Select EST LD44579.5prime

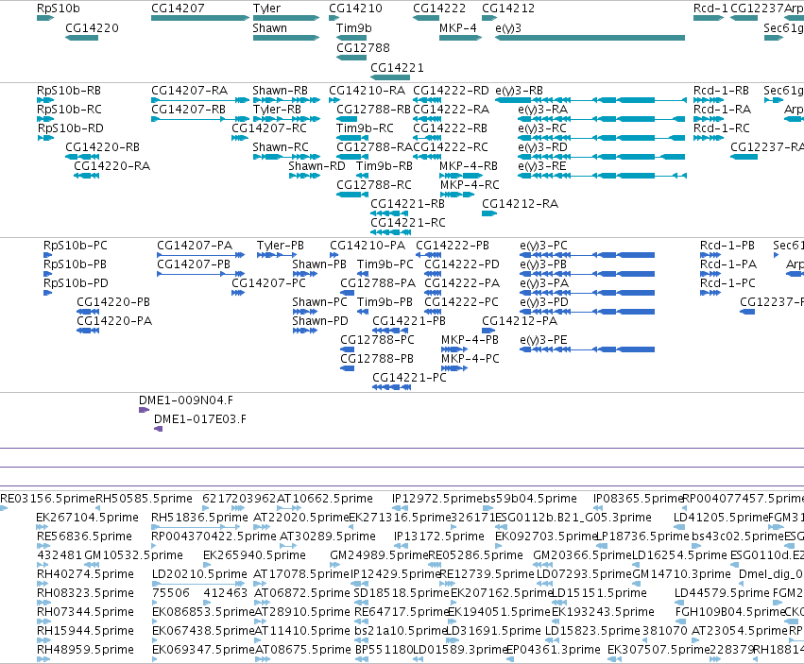click(722, 593)
